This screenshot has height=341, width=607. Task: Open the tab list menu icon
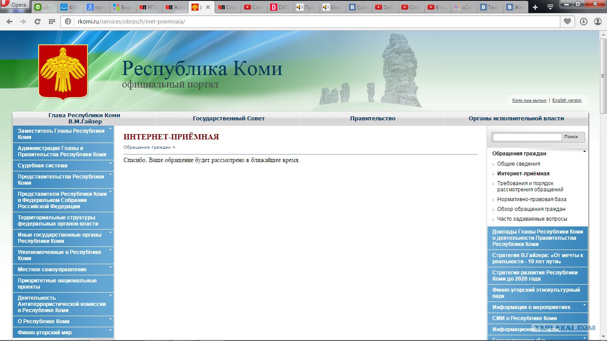[x=550, y=7]
